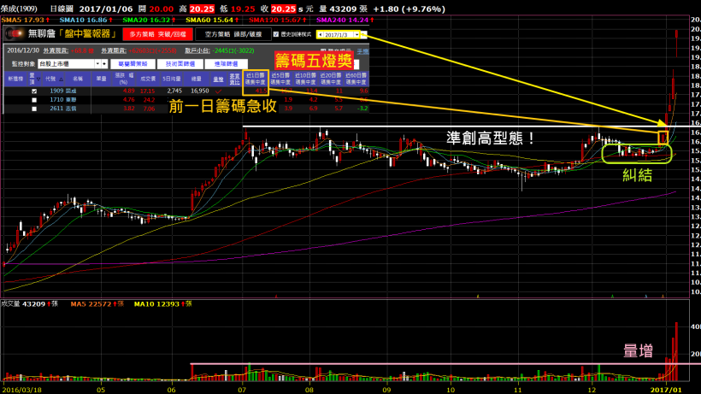This screenshot has width=701, height=394.
Task: Click the SMA5 up-arrow indicator
Action: point(47,19)
